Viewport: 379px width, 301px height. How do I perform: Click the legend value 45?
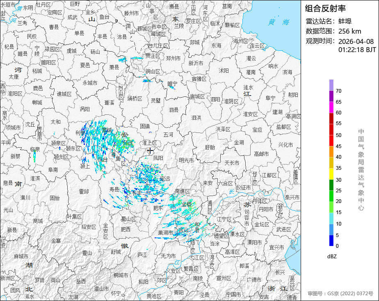[339, 146]
